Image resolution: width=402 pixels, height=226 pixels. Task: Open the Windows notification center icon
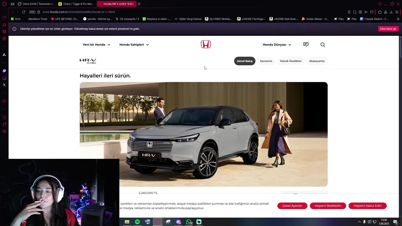[395, 222]
